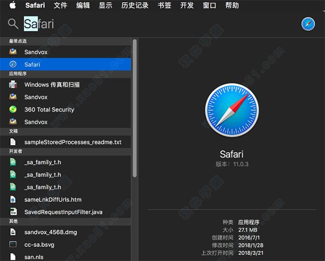Open the 编辑 menu
The image size is (325, 261).
coord(83,5)
